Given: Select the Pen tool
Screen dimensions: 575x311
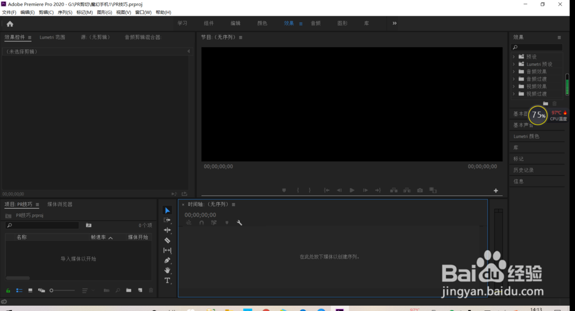Looking at the screenshot, I should (x=167, y=260).
